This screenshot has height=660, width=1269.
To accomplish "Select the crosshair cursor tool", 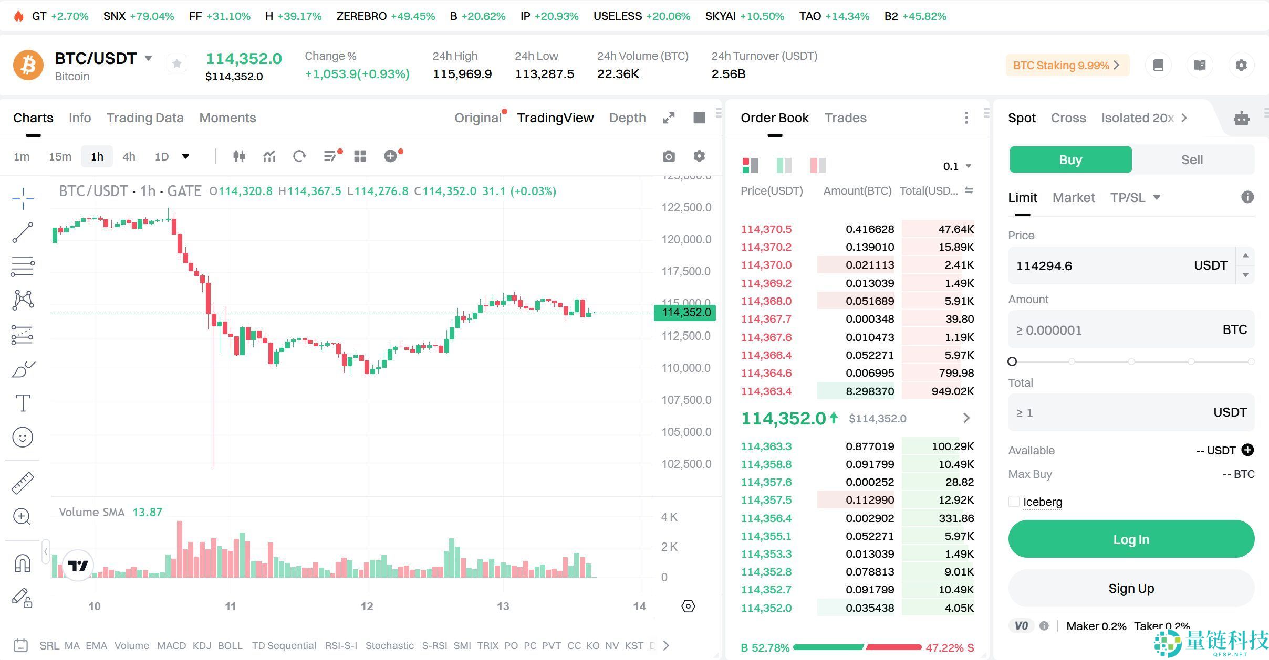I will click(x=22, y=198).
